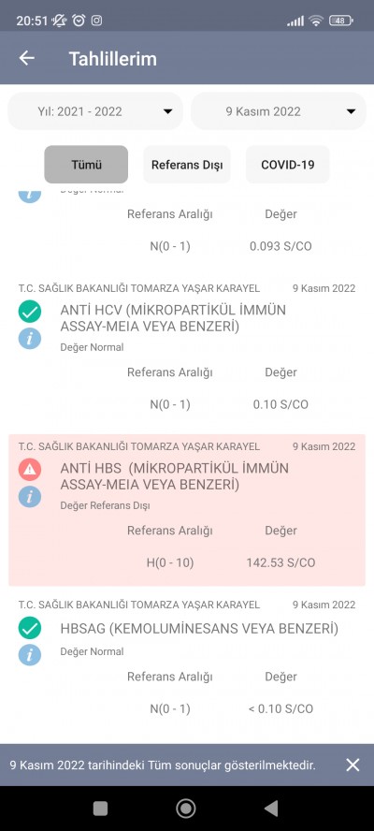Open the Yıl: 2021 - 2022 dropdown
The width and height of the screenshot is (374, 831).
tap(95, 111)
